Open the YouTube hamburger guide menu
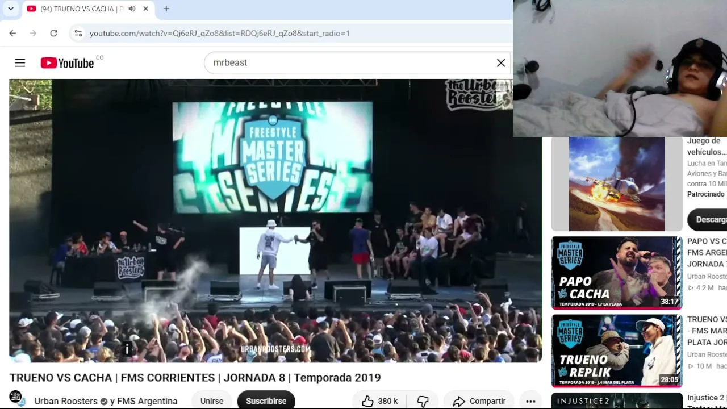Image resolution: width=727 pixels, height=409 pixels. pyautogui.click(x=20, y=62)
